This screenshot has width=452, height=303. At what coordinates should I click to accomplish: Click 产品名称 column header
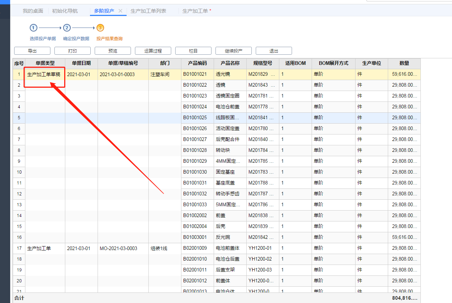230,63
